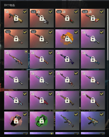Select the pink-green AK rifle skin

(67, 121)
